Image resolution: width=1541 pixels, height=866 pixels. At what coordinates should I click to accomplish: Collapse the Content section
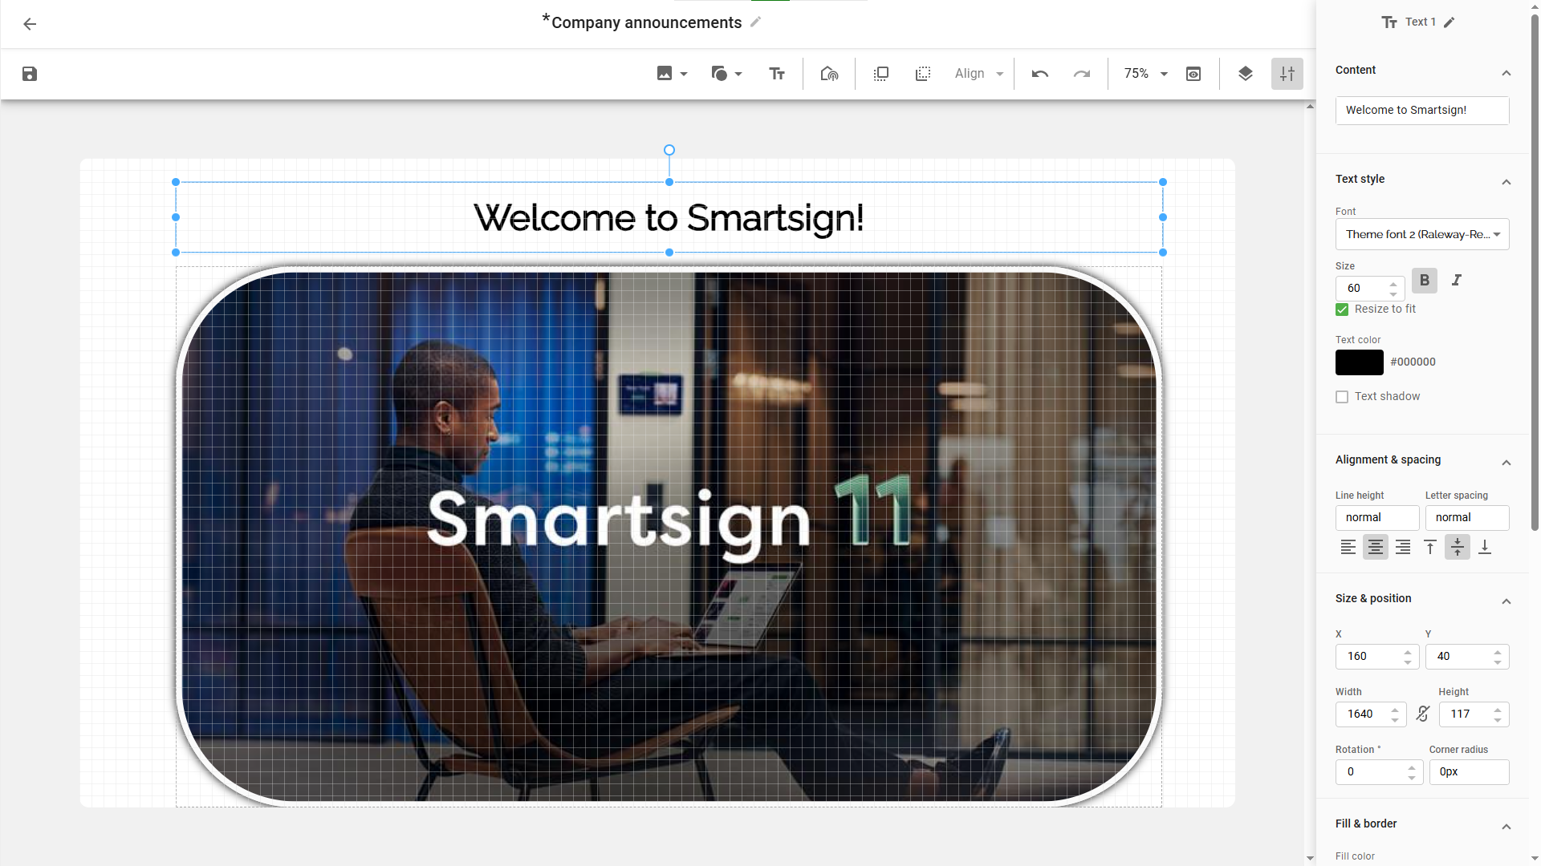1506,73
